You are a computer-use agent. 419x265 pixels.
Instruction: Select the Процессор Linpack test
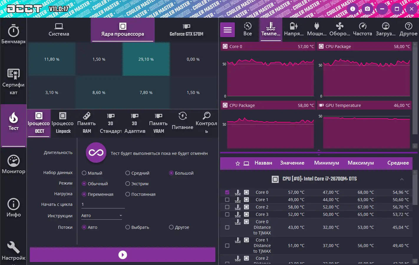pos(62,123)
